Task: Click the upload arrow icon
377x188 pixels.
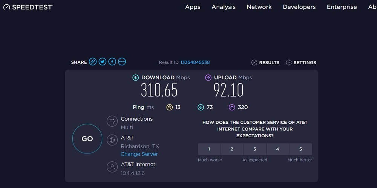Action: [x=208, y=77]
